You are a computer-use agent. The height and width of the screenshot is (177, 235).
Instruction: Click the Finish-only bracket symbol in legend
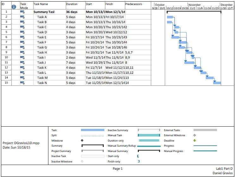[139, 161]
